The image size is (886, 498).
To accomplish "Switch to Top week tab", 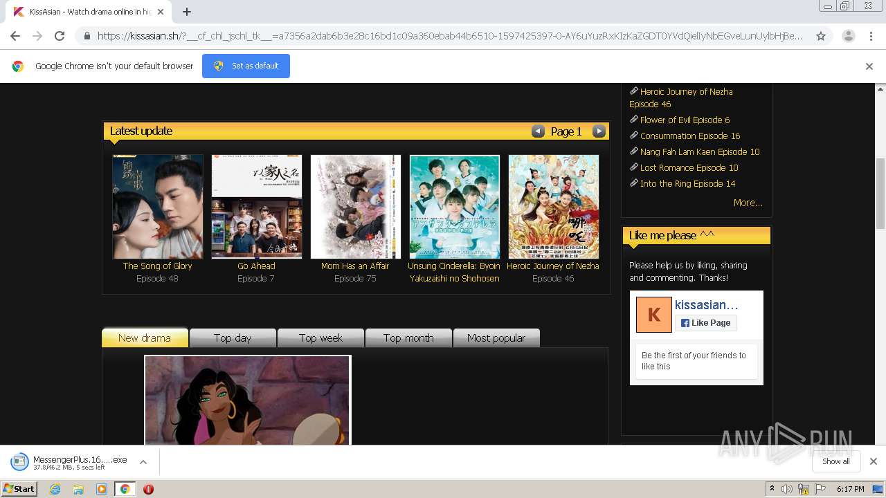I will [x=320, y=338].
